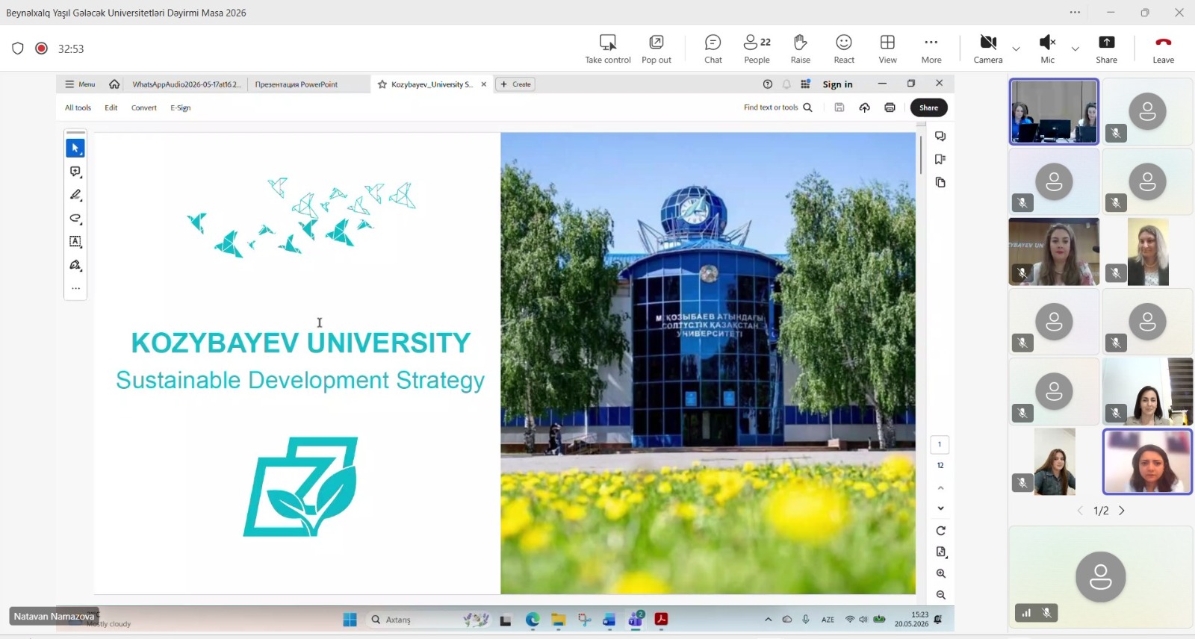Change the meeting View layout

(888, 49)
